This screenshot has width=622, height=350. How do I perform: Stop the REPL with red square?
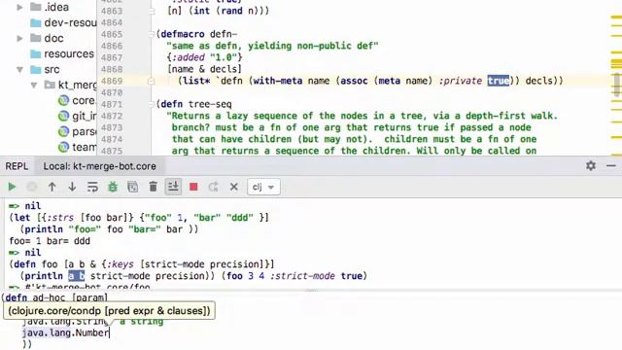[x=193, y=187]
